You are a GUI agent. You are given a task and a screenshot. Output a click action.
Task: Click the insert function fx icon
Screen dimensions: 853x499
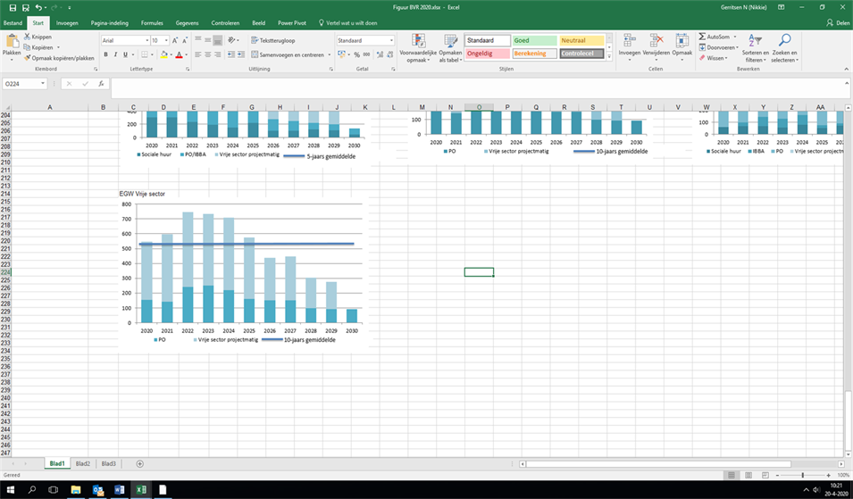point(100,84)
